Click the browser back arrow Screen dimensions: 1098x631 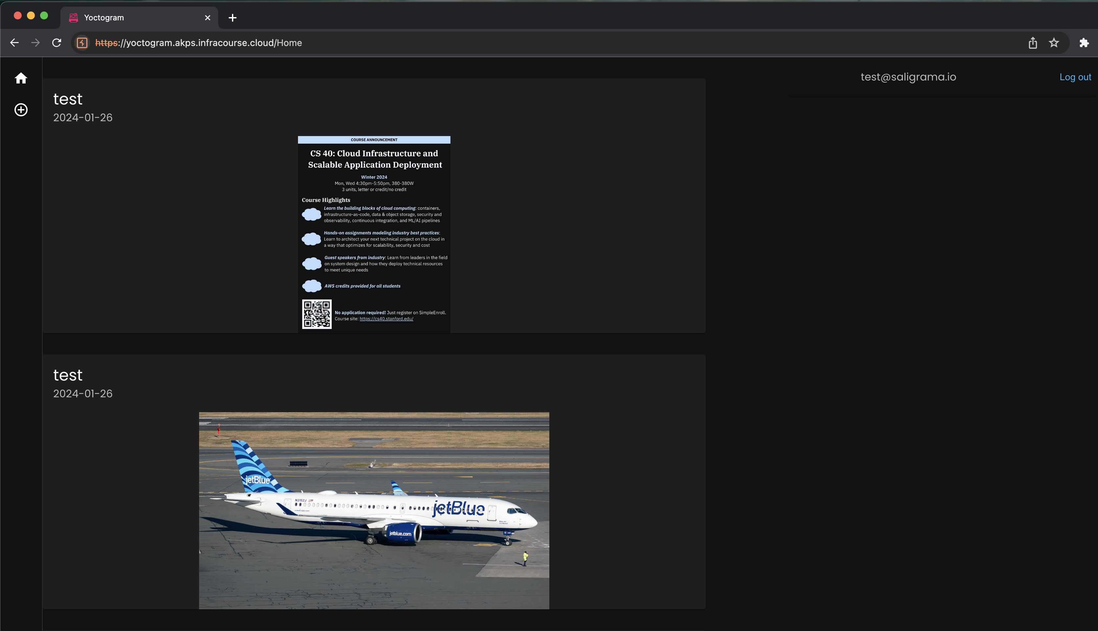pos(14,42)
